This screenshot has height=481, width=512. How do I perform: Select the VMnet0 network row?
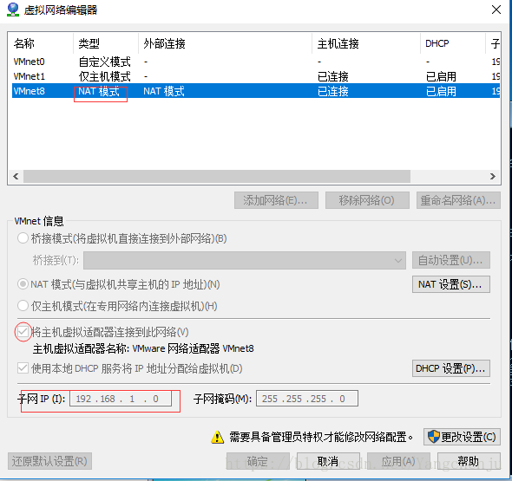coord(256,62)
